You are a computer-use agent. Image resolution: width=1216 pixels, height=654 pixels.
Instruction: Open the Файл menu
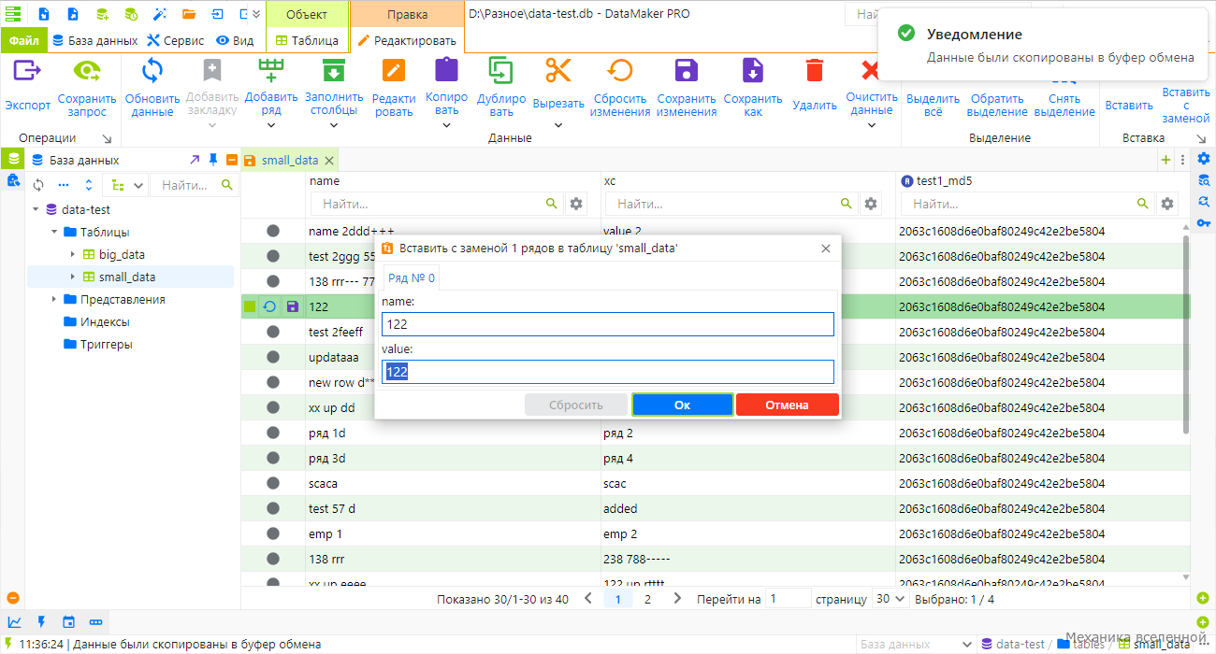point(24,40)
